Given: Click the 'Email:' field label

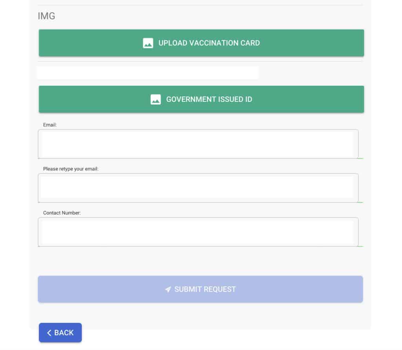Looking at the screenshot, I should pyautogui.click(x=50, y=125).
